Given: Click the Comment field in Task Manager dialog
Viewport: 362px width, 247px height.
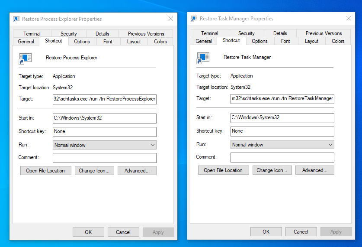Looking at the screenshot, I should (282, 157).
